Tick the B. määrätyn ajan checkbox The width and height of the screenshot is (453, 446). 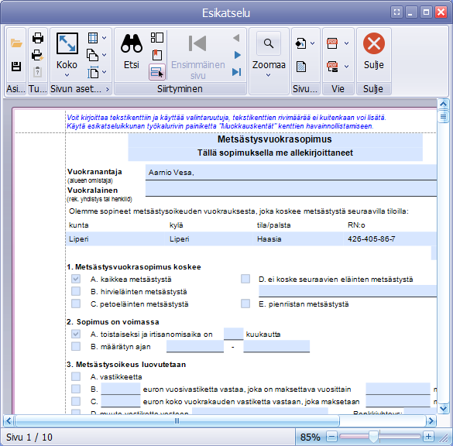pyautogui.click(x=76, y=346)
